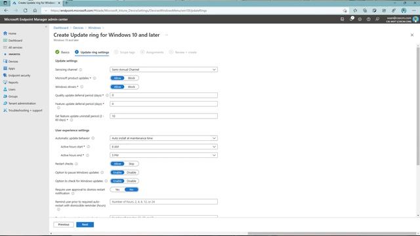The height and width of the screenshot is (236, 420).
Task: Show info tooltip for Active hours start
Action: coord(88,147)
